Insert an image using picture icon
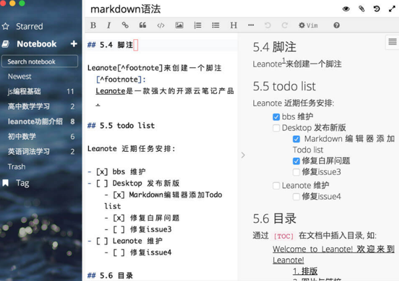399x281 pixels. pyautogui.click(x=179, y=25)
